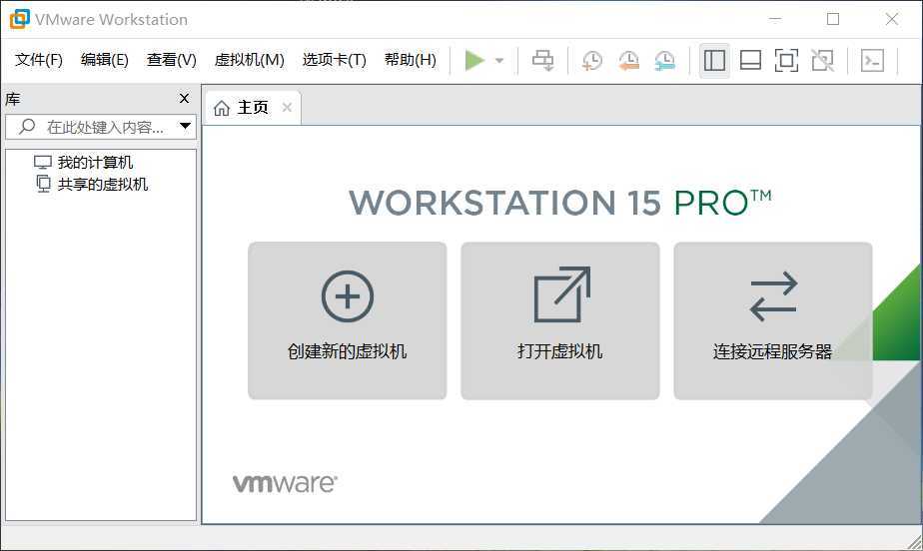Open the power options dropdown arrow
The width and height of the screenshot is (923, 551).
tap(499, 61)
